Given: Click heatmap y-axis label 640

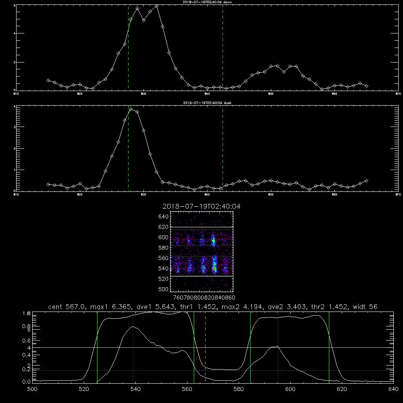Looking at the screenshot, I should point(164,217).
